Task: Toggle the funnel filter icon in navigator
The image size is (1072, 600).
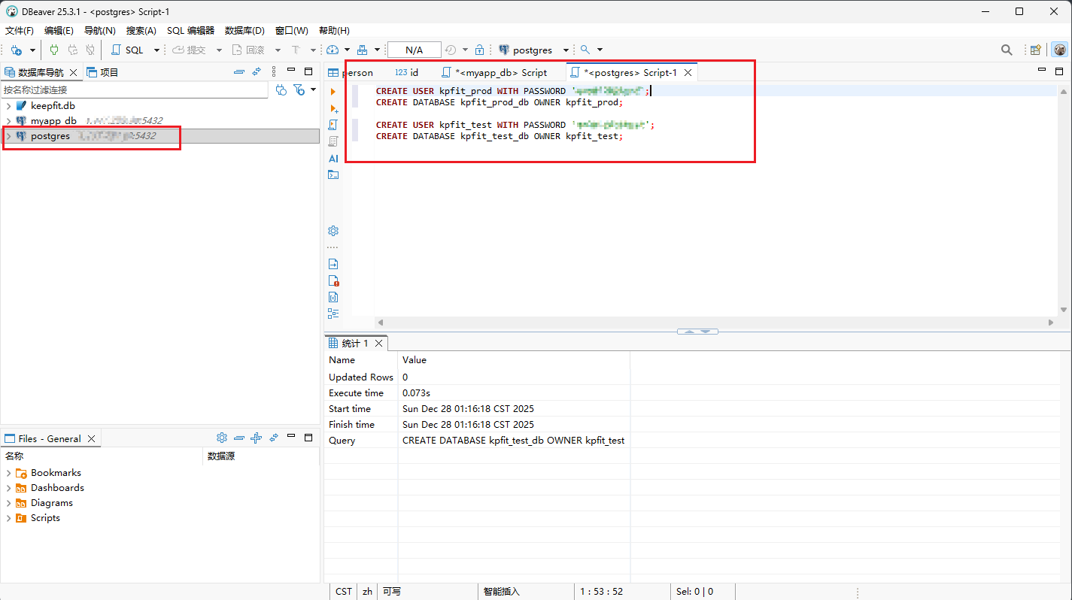Action: pos(299,89)
